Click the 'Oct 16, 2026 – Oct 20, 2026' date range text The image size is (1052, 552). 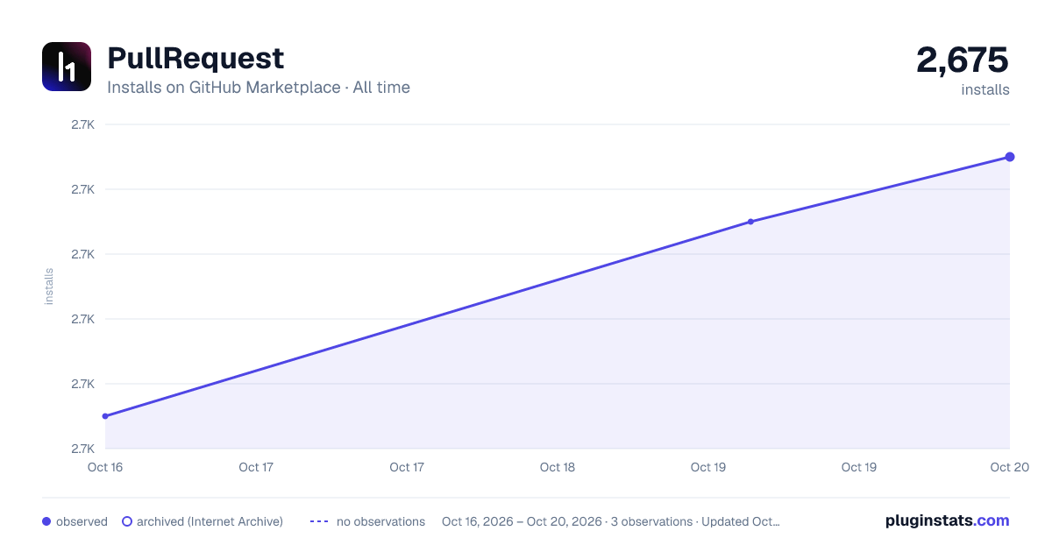coord(522,521)
